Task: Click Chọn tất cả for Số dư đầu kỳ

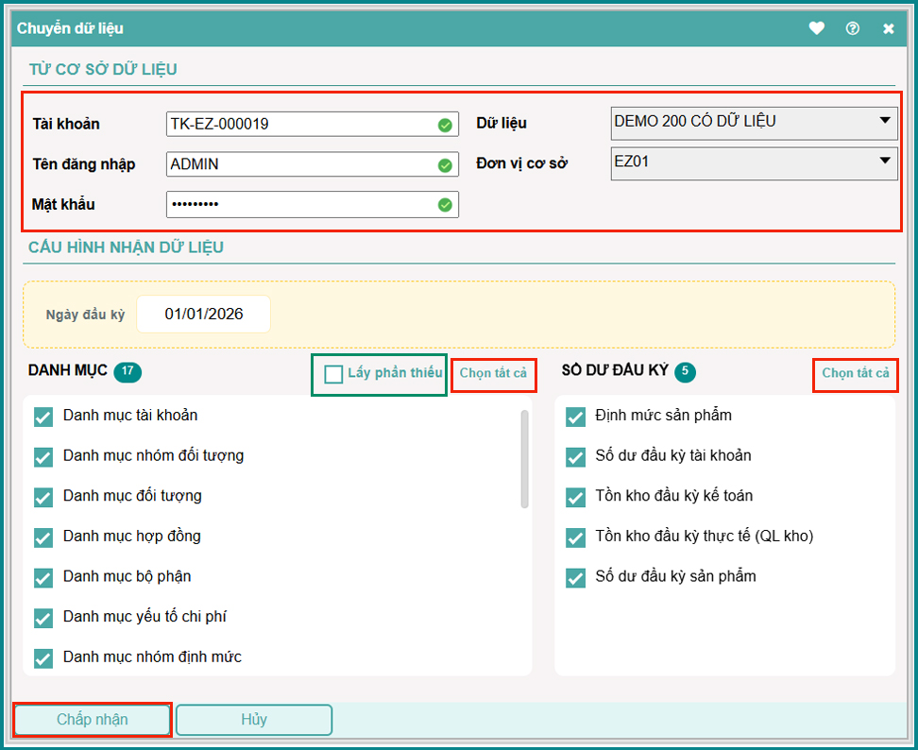Action: click(855, 374)
